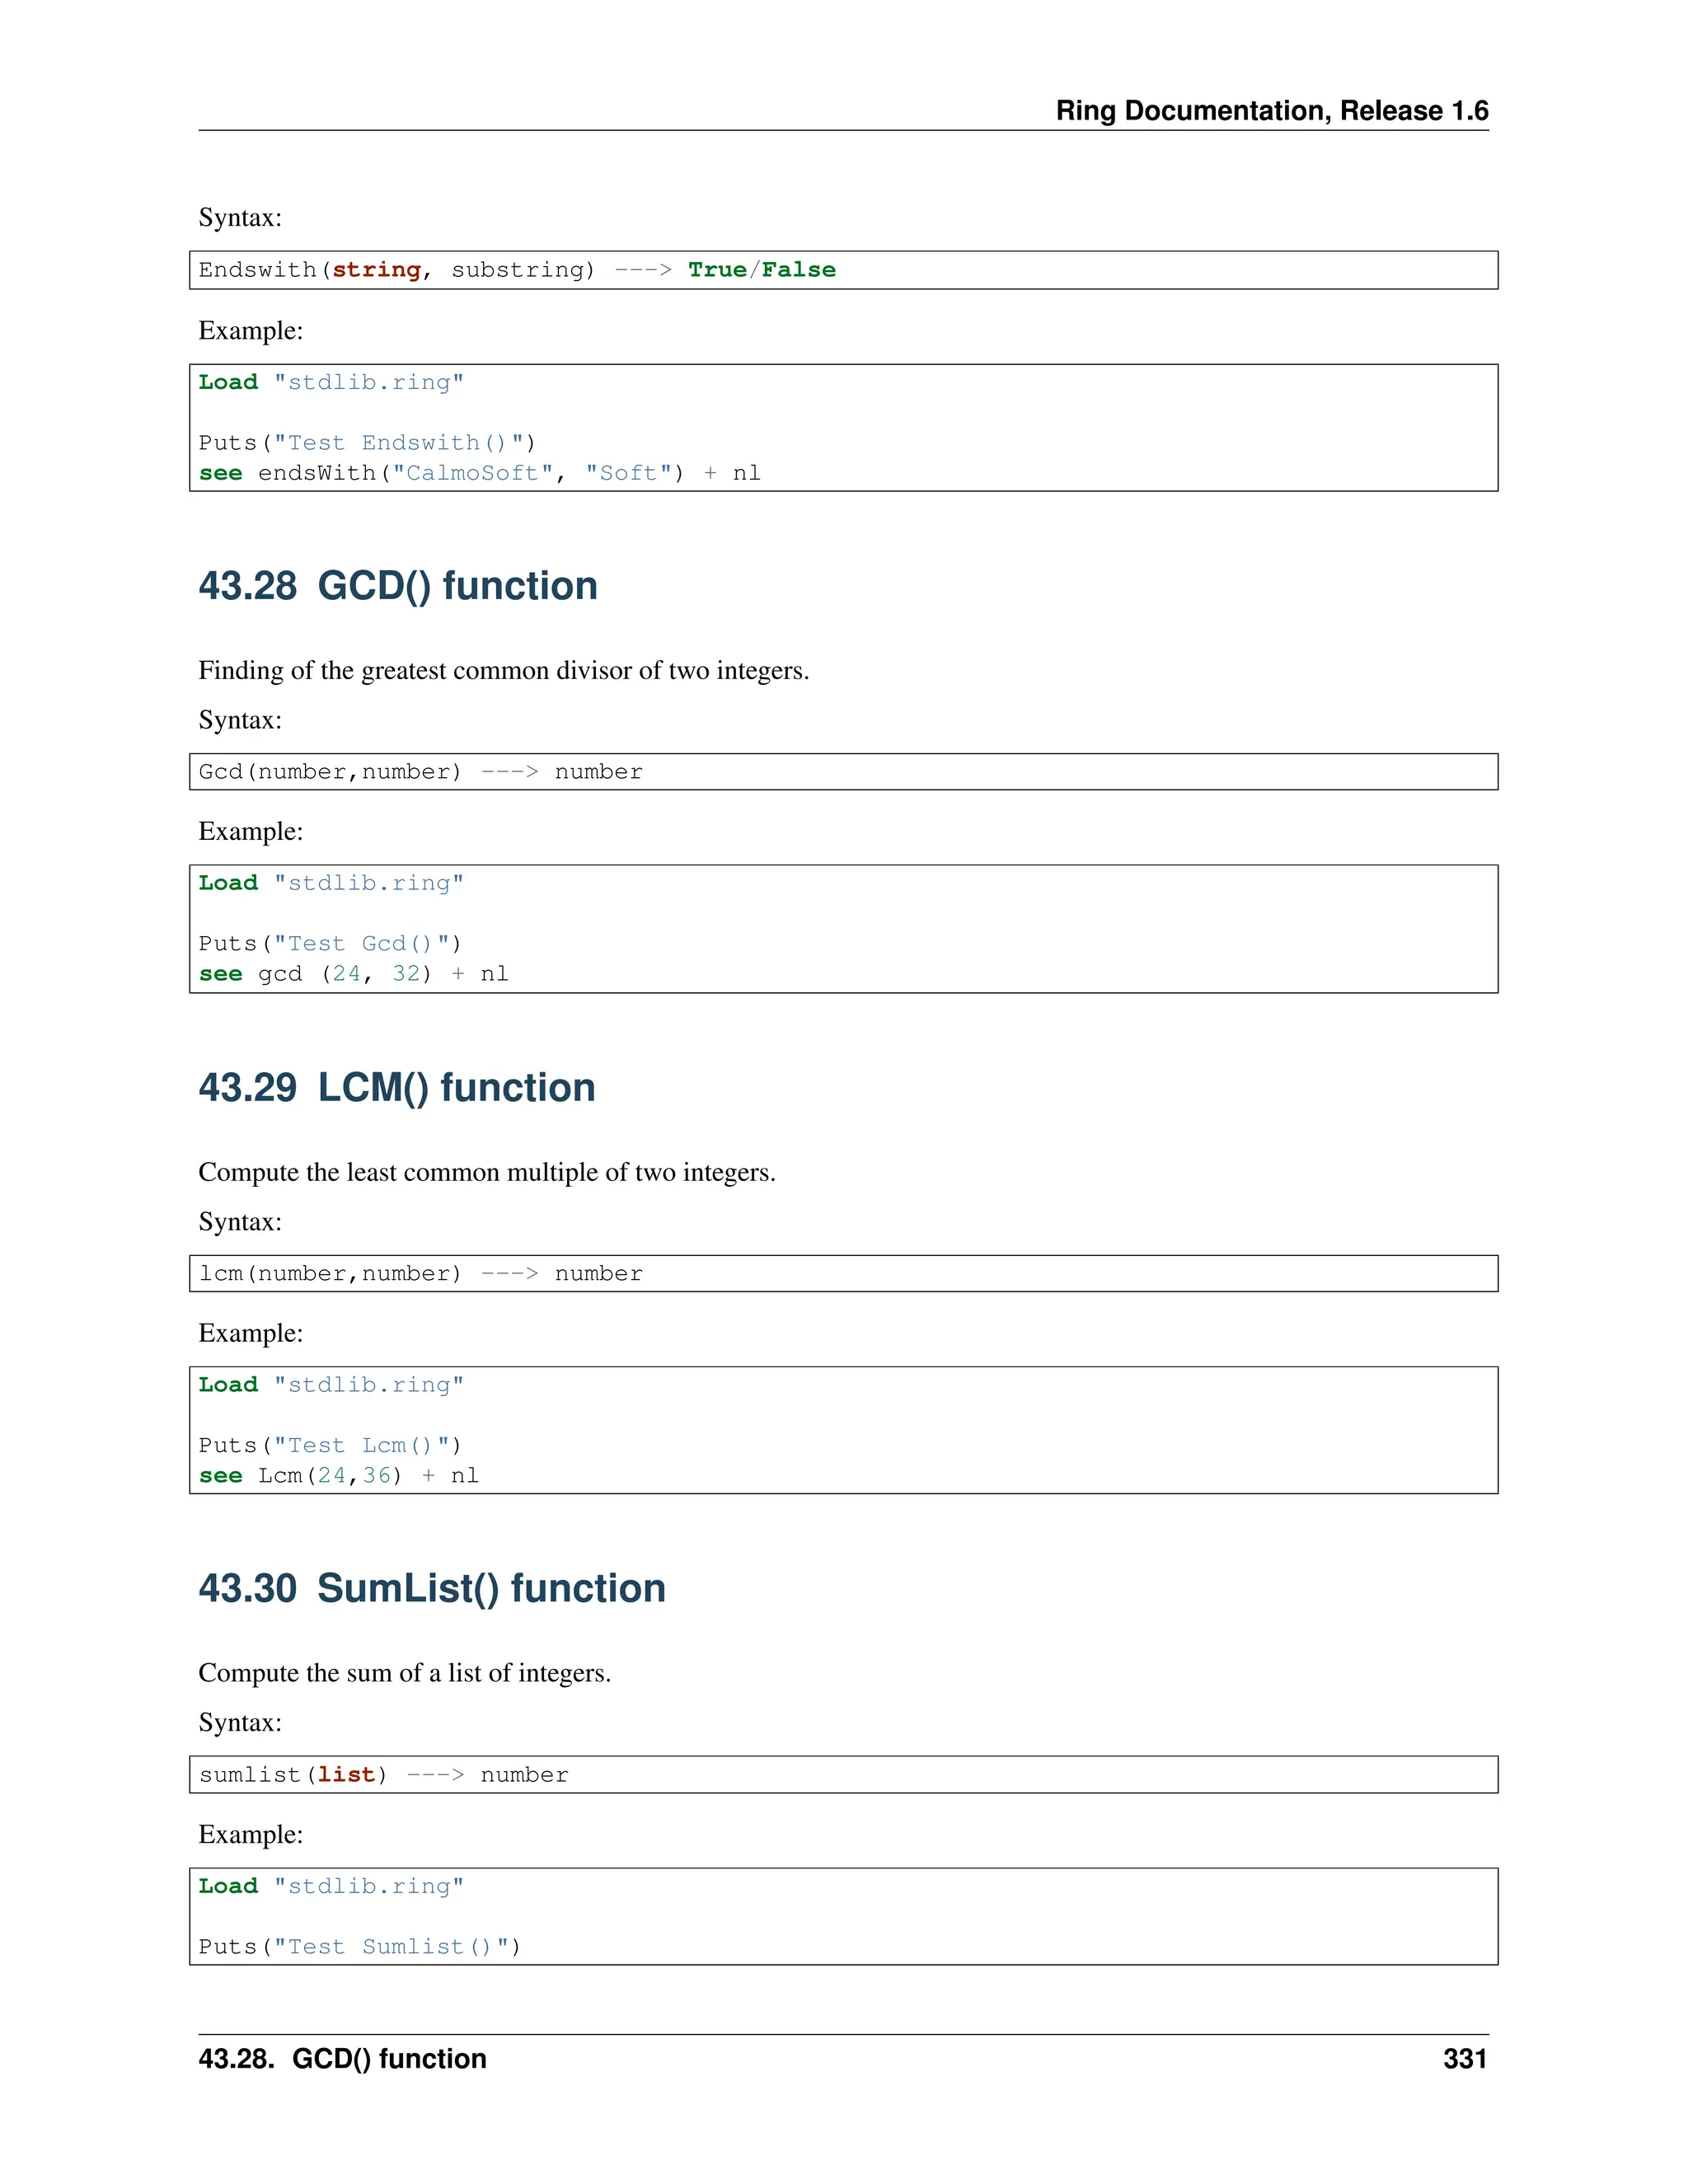The height and width of the screenshot is (2184, 1688).
Task: Click the Ring Documentation, Release 1.6 header
Action: [x=1271, y=110]
